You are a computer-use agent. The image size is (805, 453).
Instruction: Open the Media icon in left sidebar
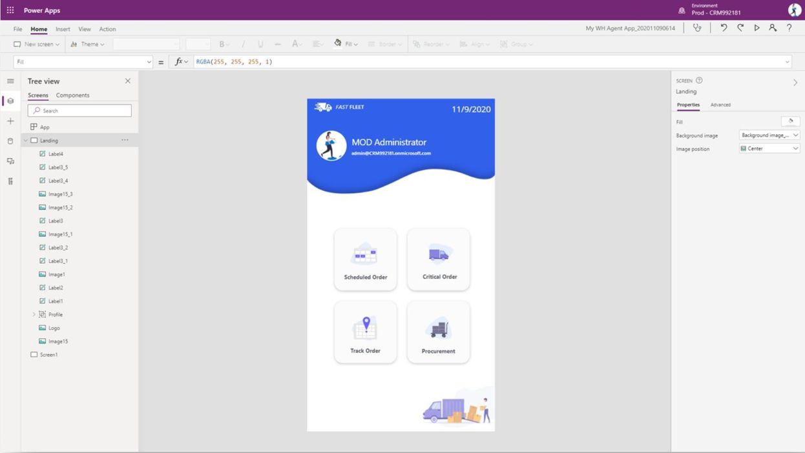(x=10, y=161)
